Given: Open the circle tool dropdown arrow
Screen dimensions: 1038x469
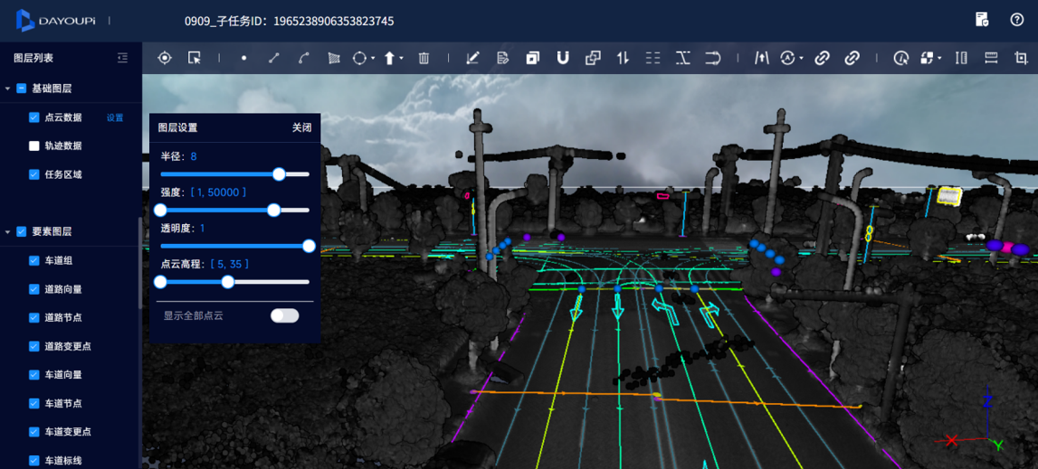Looking at the screenshot, I should point(373,59).
